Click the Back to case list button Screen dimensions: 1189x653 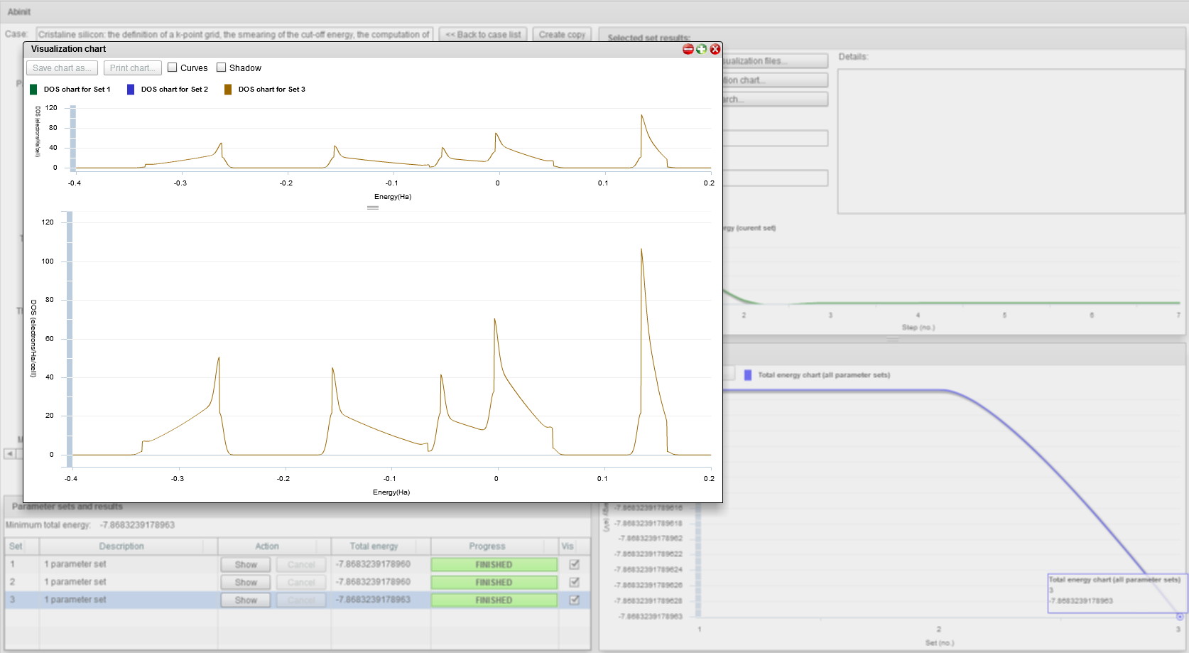coord(483,35)
